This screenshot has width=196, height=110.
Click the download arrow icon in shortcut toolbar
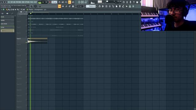tap(130, 6)
